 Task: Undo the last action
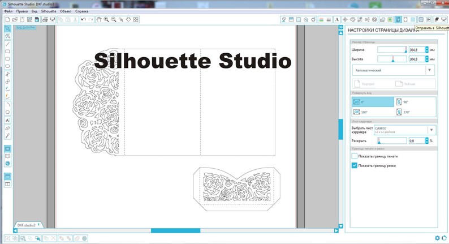[83, 19]
